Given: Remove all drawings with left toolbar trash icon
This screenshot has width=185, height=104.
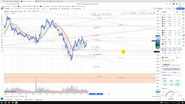Looking at the screenshot, I should [x=2, y=51].
